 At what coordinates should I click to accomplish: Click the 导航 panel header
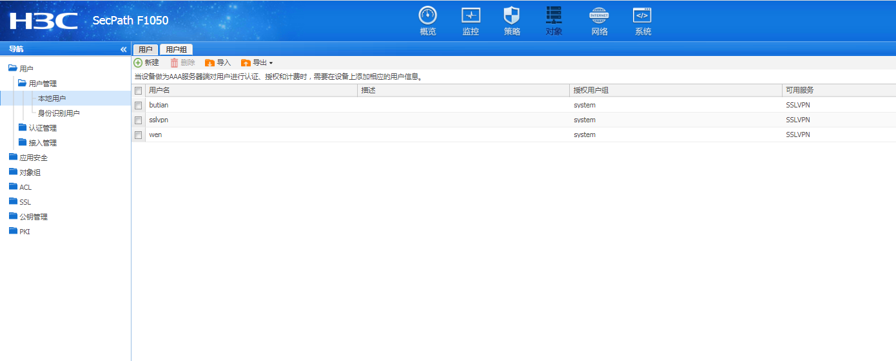click(x=16, y=49)
